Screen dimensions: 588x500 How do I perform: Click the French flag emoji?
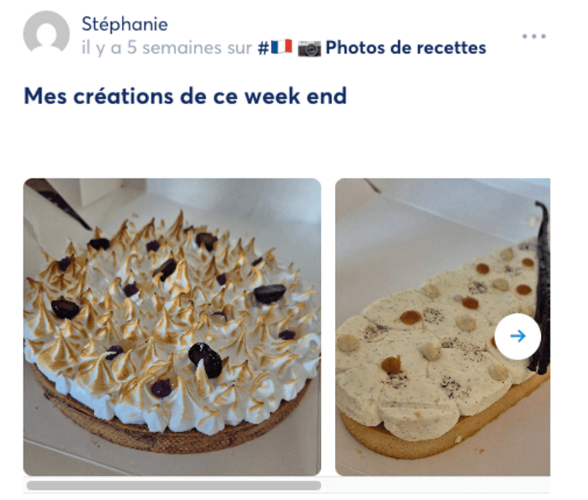pos(281,47)
